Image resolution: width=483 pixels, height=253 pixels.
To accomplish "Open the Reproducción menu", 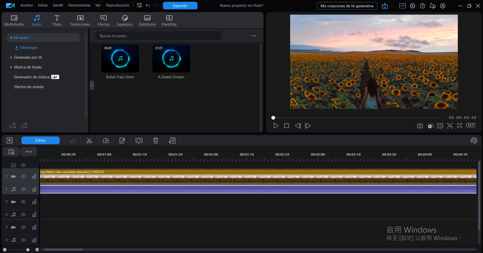I will (117, 5).
